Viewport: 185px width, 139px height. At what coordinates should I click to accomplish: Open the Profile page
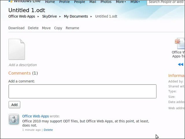[x=64, y=2]
